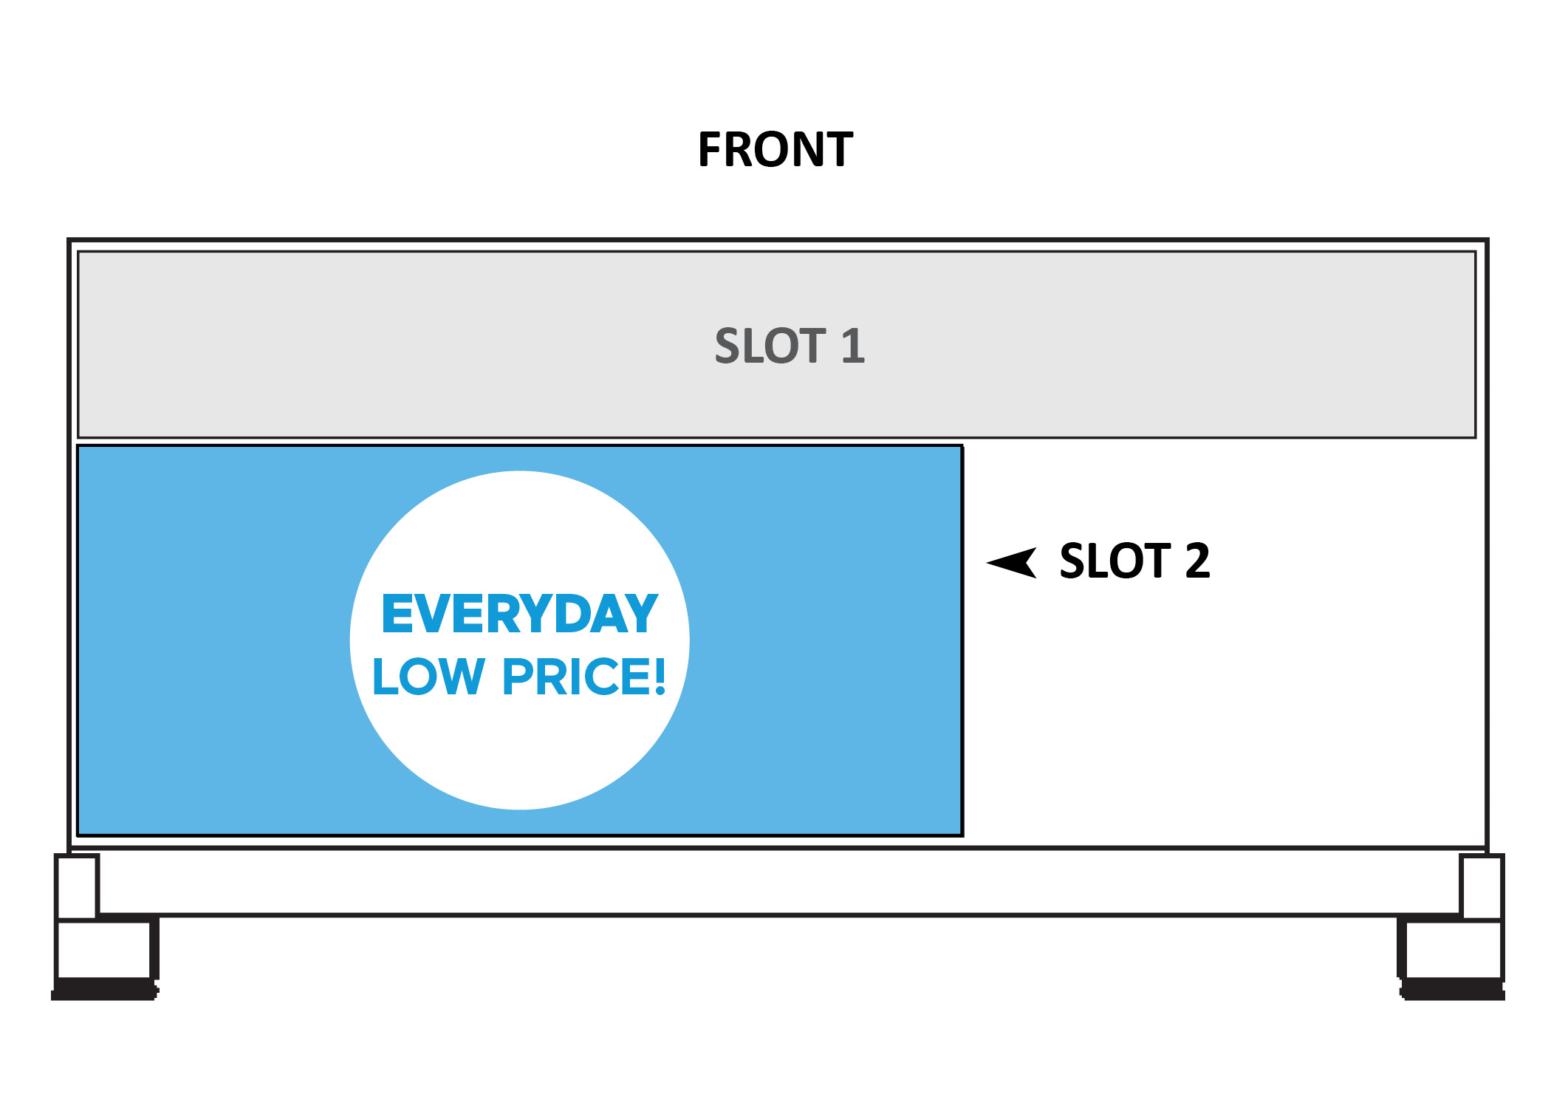Click the small left corner bracket above the leg
1551x1108 pixels.
[76, 886]
